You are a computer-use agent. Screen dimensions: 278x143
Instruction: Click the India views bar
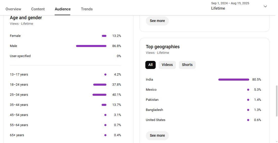coord(234,80)
